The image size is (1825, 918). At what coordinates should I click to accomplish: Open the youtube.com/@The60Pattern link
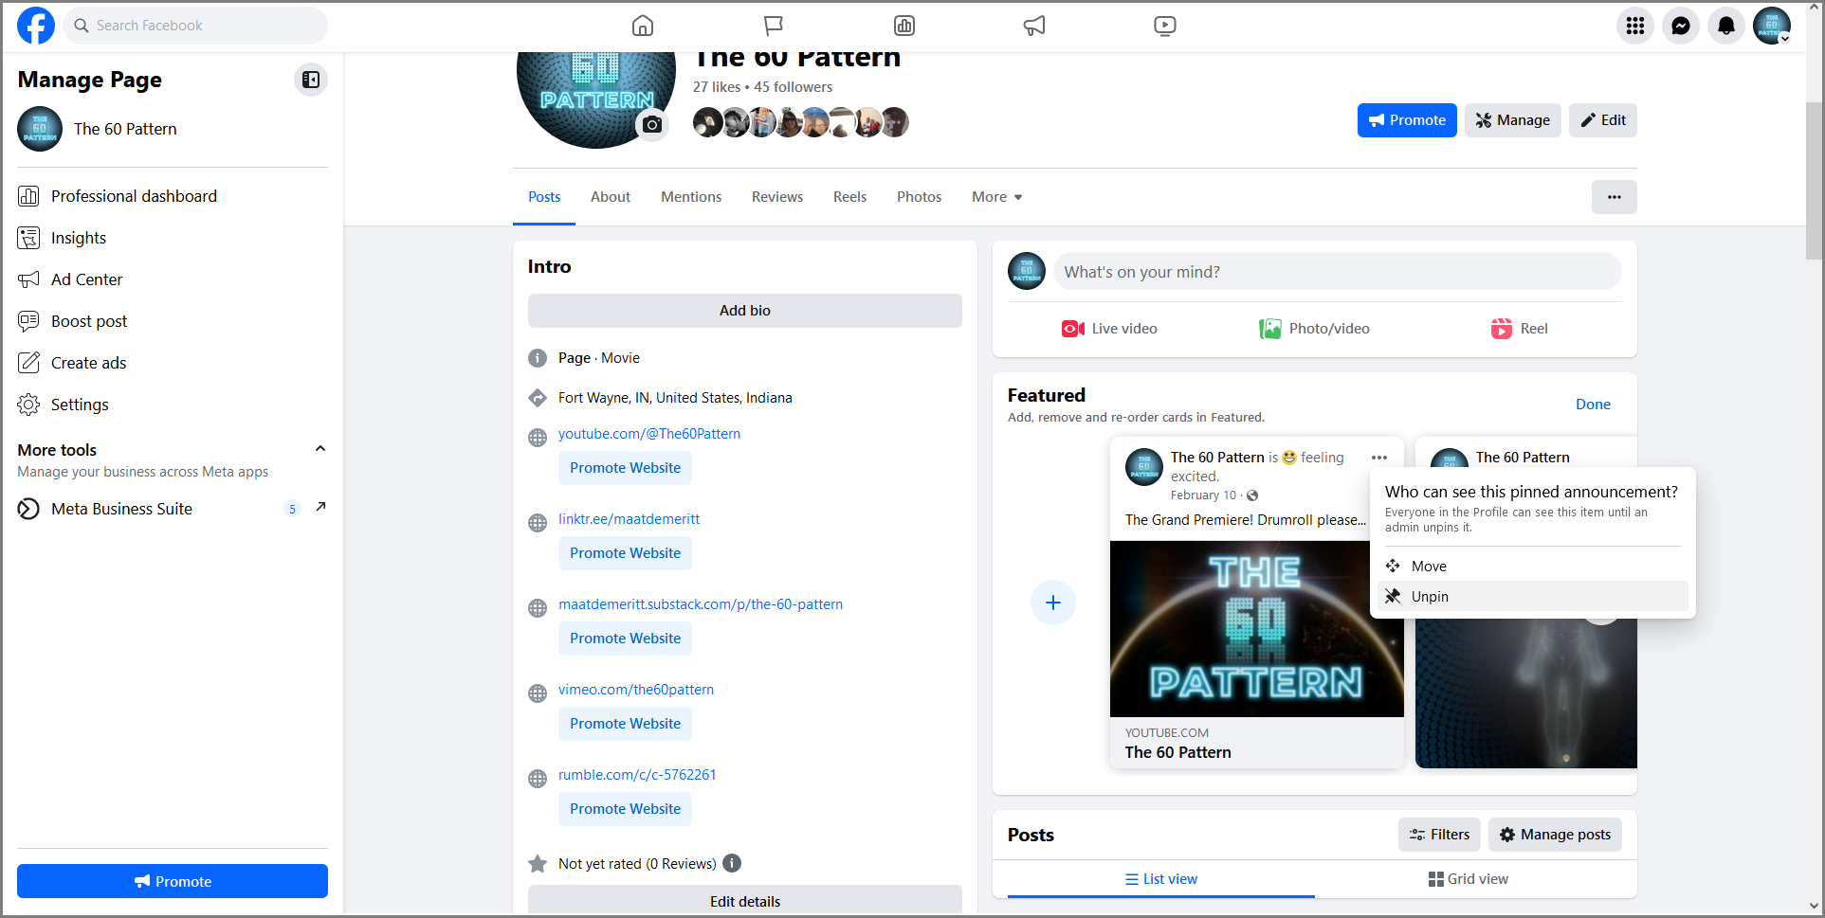tap(649, 434)
